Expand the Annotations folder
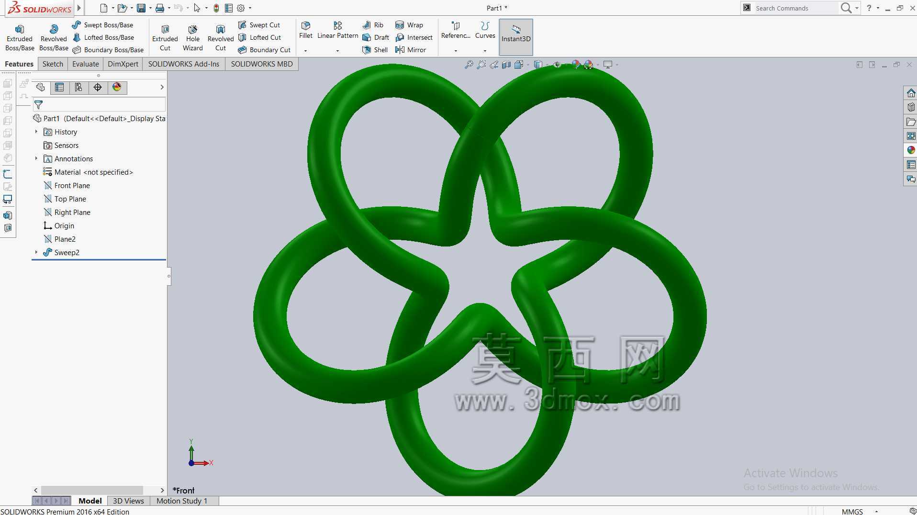Viewport: 917px width, 515px height. [x=36, y=158]
